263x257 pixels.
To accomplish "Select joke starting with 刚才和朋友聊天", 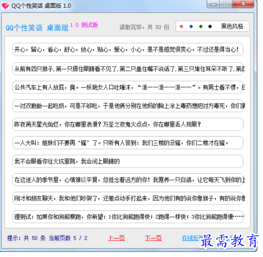I will [x=128, y=198].
